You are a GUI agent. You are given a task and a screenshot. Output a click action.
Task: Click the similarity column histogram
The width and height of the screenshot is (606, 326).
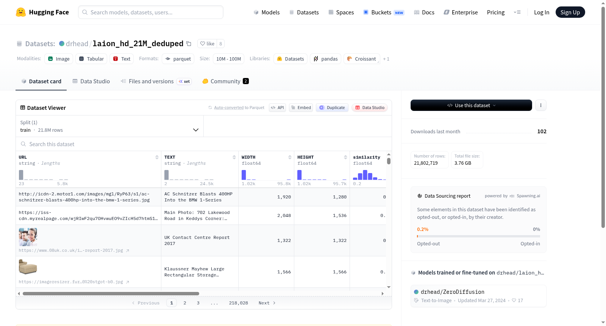[369, 175]
